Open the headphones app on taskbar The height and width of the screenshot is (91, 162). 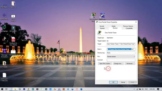59,89
